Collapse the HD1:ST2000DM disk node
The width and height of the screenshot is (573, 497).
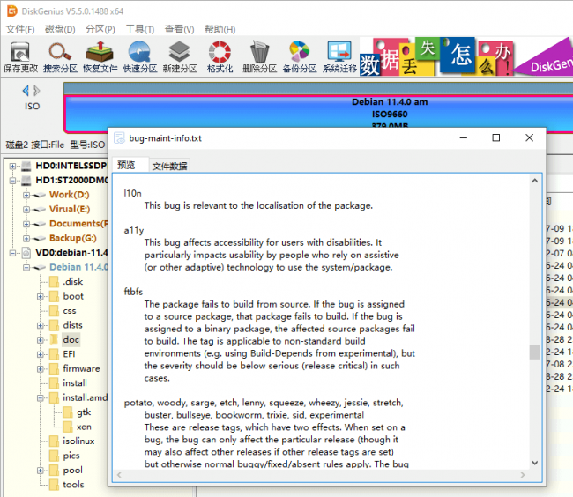(x=13, y=181)
